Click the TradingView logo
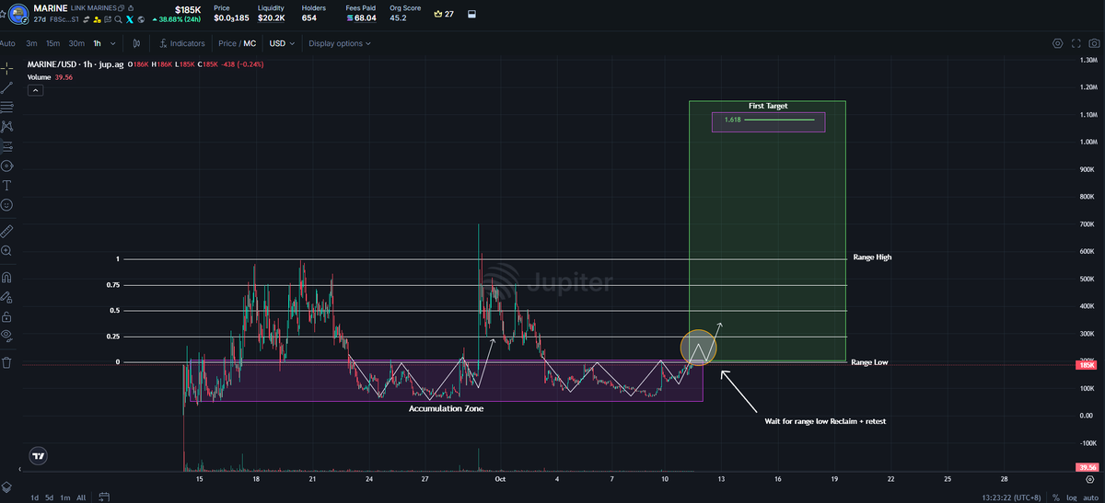The width and height of the screenshot is (1105, 503). coord(38,454)
